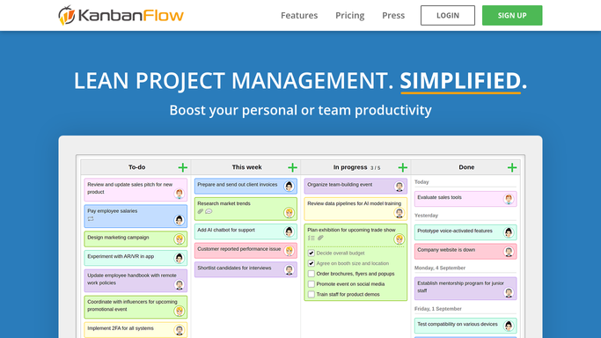
Task: Click avatar on Research market trends card
Action: click(x=289, y=213)
